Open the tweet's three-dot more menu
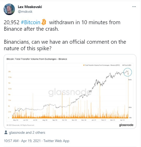141x147 pixels. pos(134,7)
